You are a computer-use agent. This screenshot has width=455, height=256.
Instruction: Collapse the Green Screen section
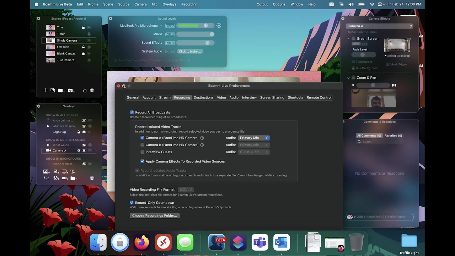(349, 39)
